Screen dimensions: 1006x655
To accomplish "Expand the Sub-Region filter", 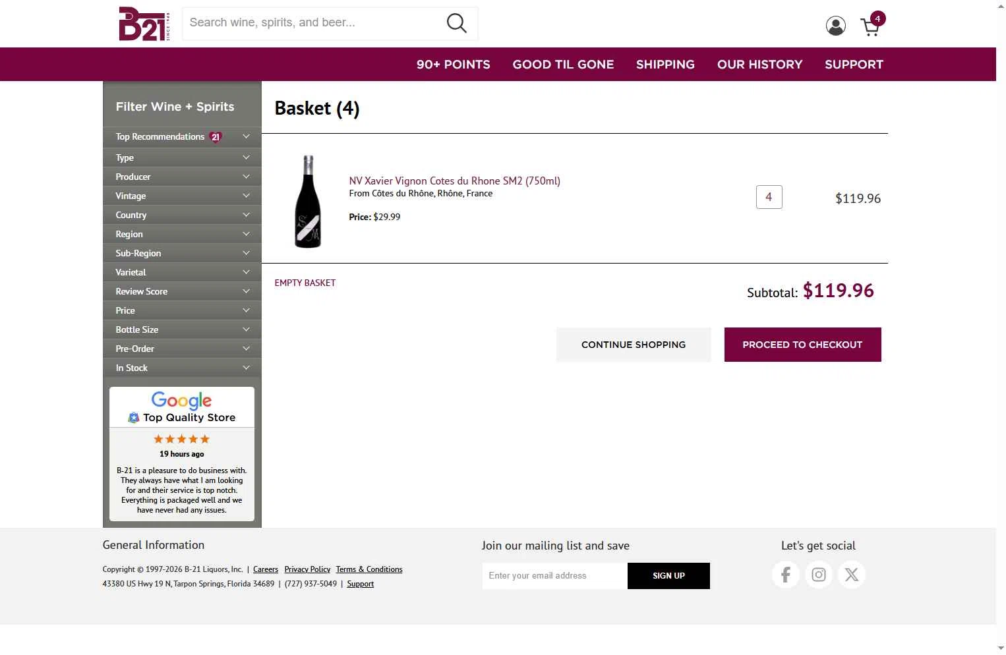I will coord(182,253).
